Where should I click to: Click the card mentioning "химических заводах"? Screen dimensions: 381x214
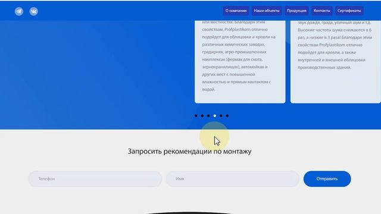(240, 62)
